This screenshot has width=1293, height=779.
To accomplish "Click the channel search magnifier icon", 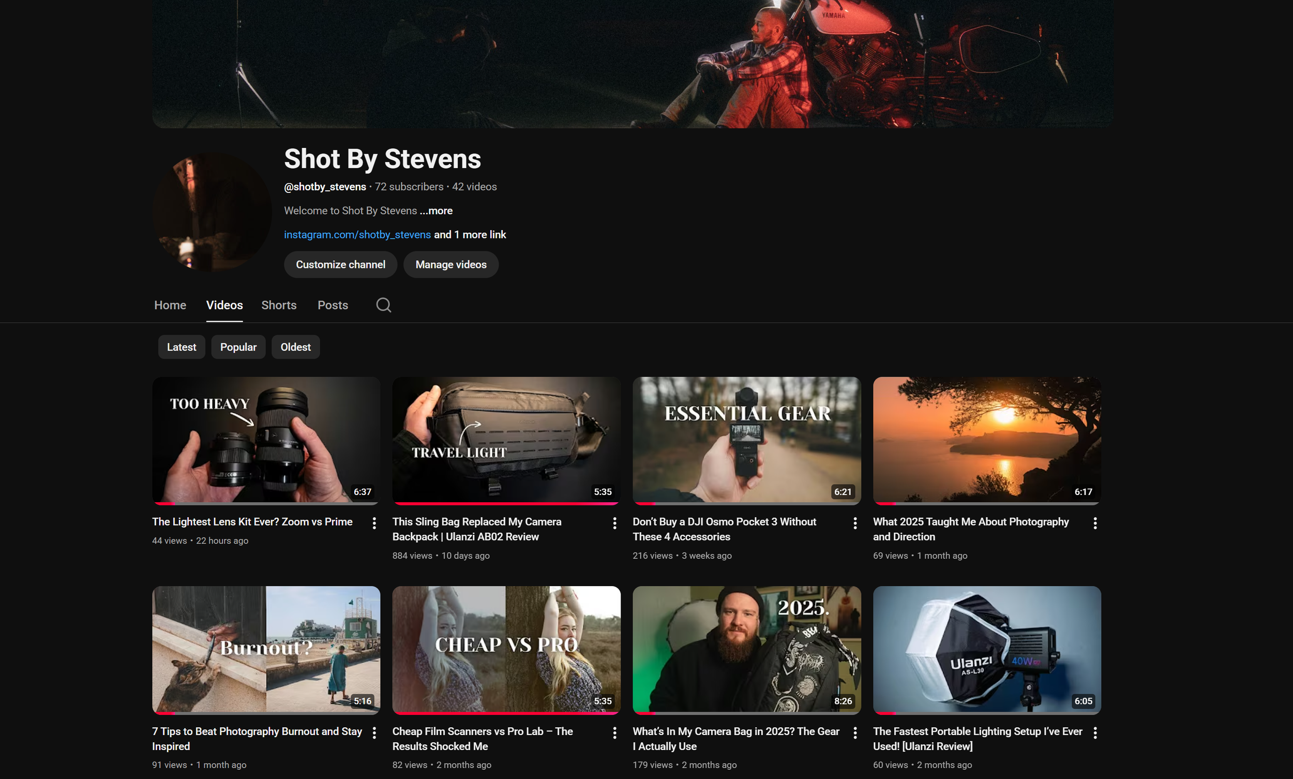I will 384,305.
